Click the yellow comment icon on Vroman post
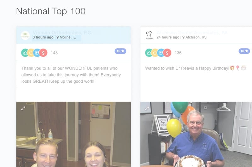This screenshot has width=252, height=167. [x=31, y=53]
